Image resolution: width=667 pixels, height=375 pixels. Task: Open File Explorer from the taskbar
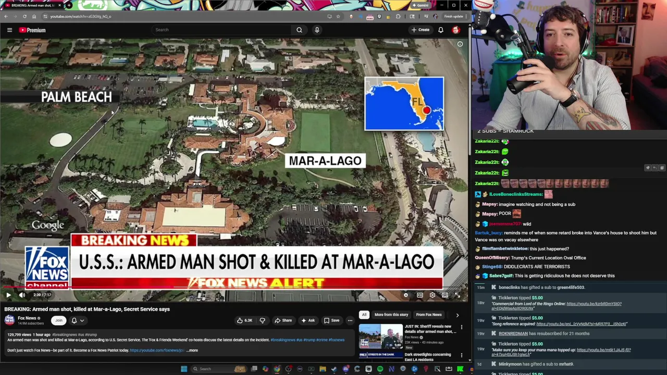coord(323,369)
